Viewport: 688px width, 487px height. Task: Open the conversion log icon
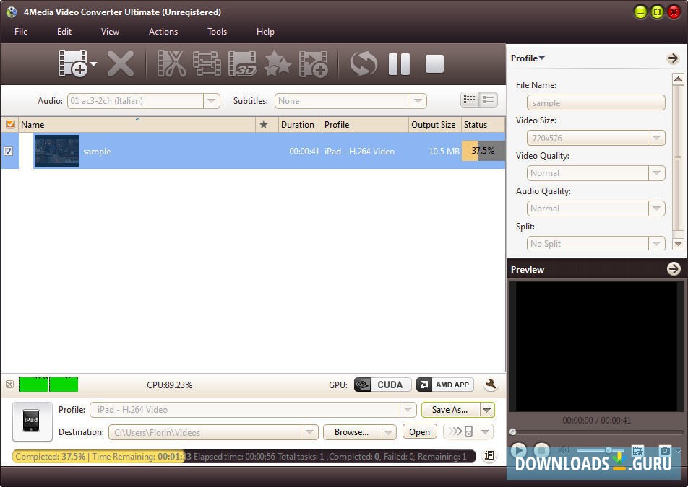point(489,455)
